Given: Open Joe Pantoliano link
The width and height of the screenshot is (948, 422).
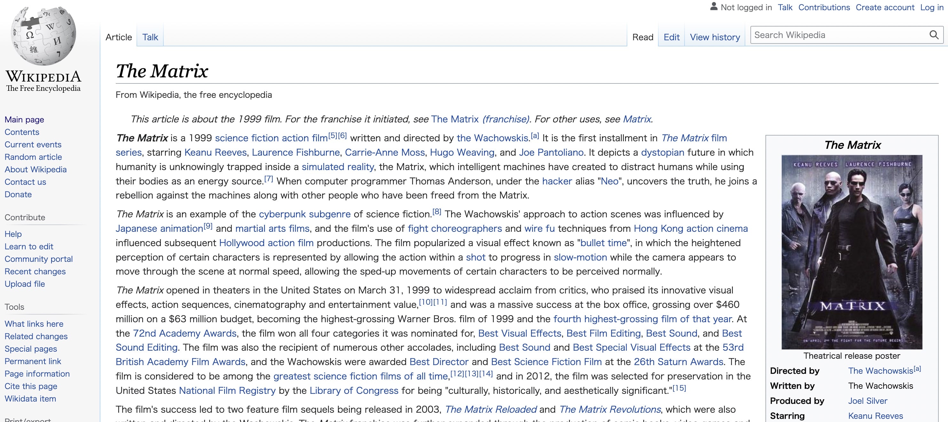Looking at the screenshot, I should [551, 152].
